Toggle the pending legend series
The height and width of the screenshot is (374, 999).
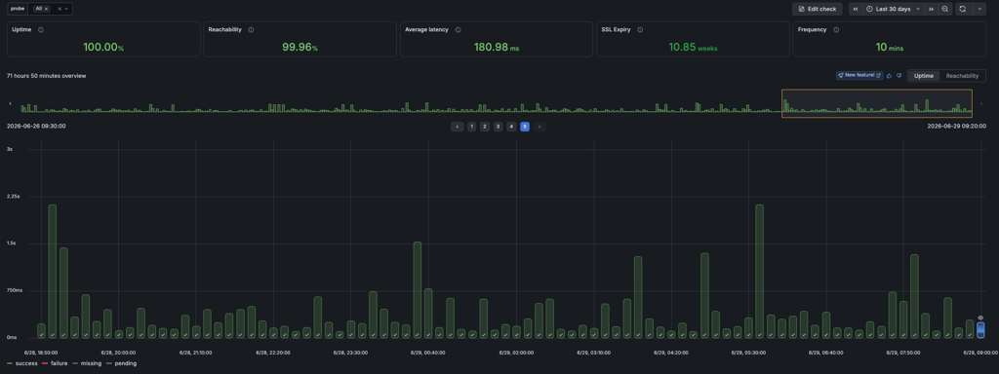[122, 364]
